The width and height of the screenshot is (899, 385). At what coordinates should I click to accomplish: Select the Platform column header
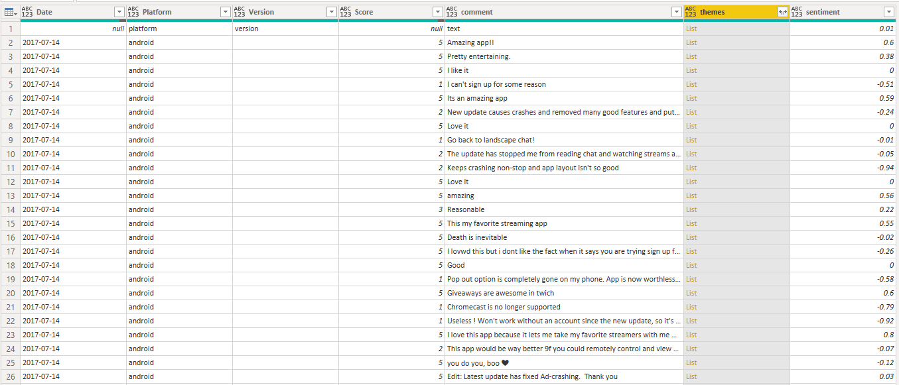179,12
